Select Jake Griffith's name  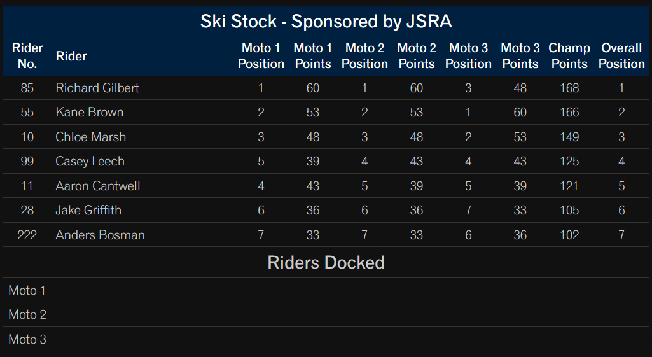tap(88, 210)
